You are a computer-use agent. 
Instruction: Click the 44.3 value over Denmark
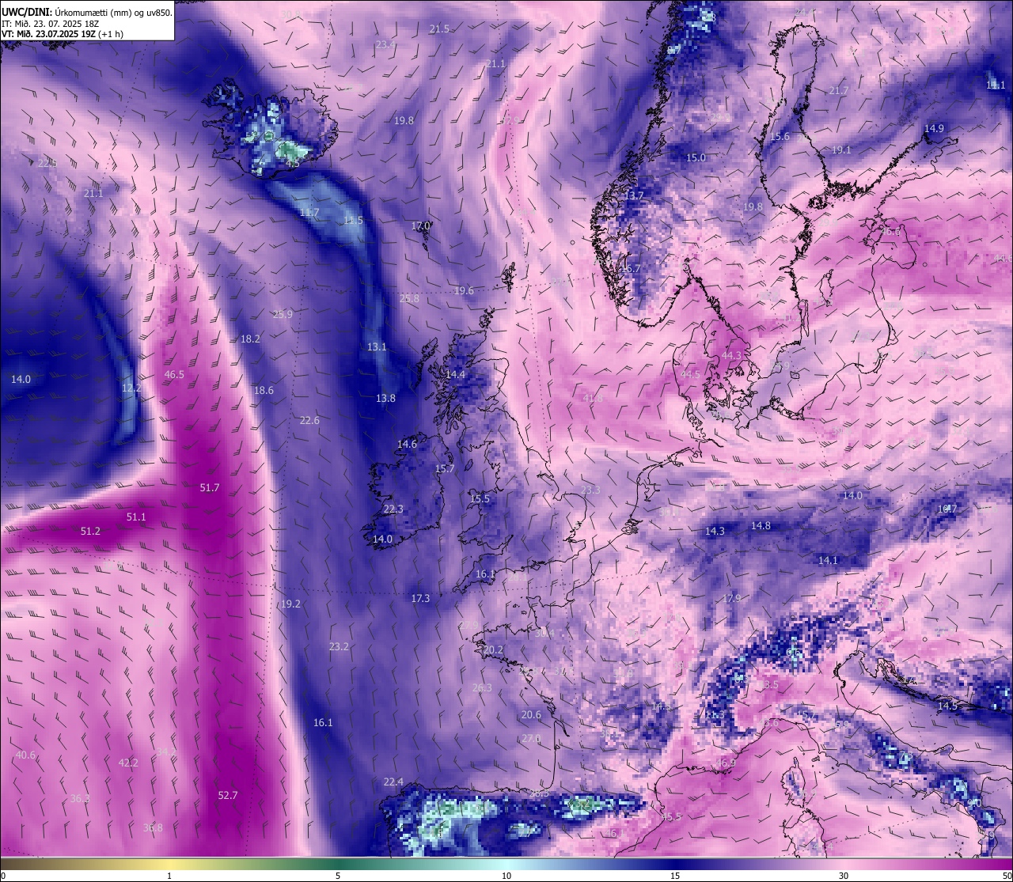[x=731, y=355]
